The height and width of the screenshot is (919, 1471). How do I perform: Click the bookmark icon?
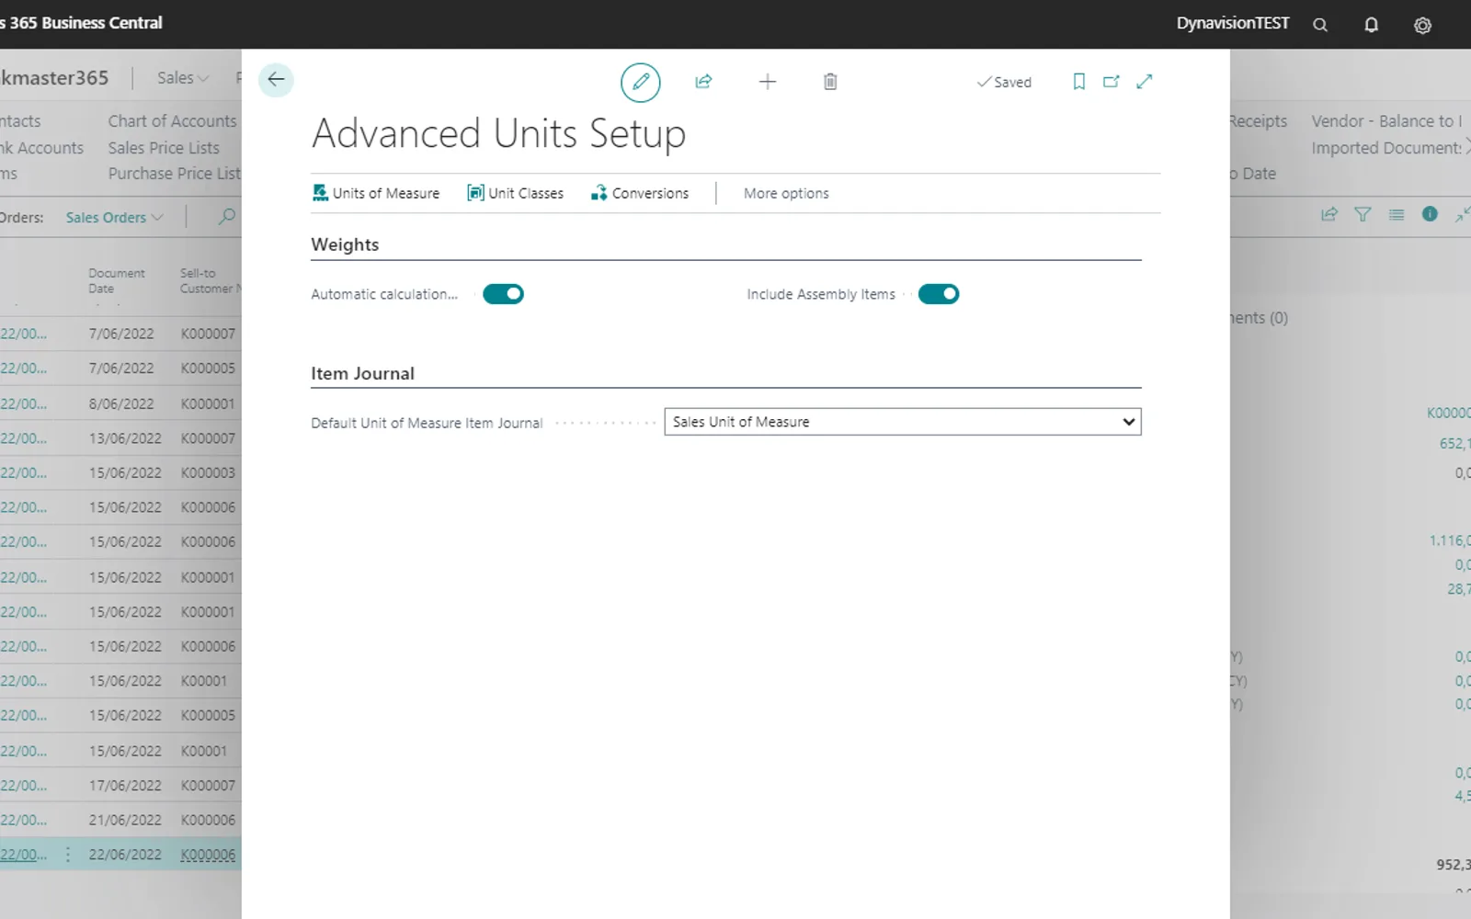coord(1079,82)
